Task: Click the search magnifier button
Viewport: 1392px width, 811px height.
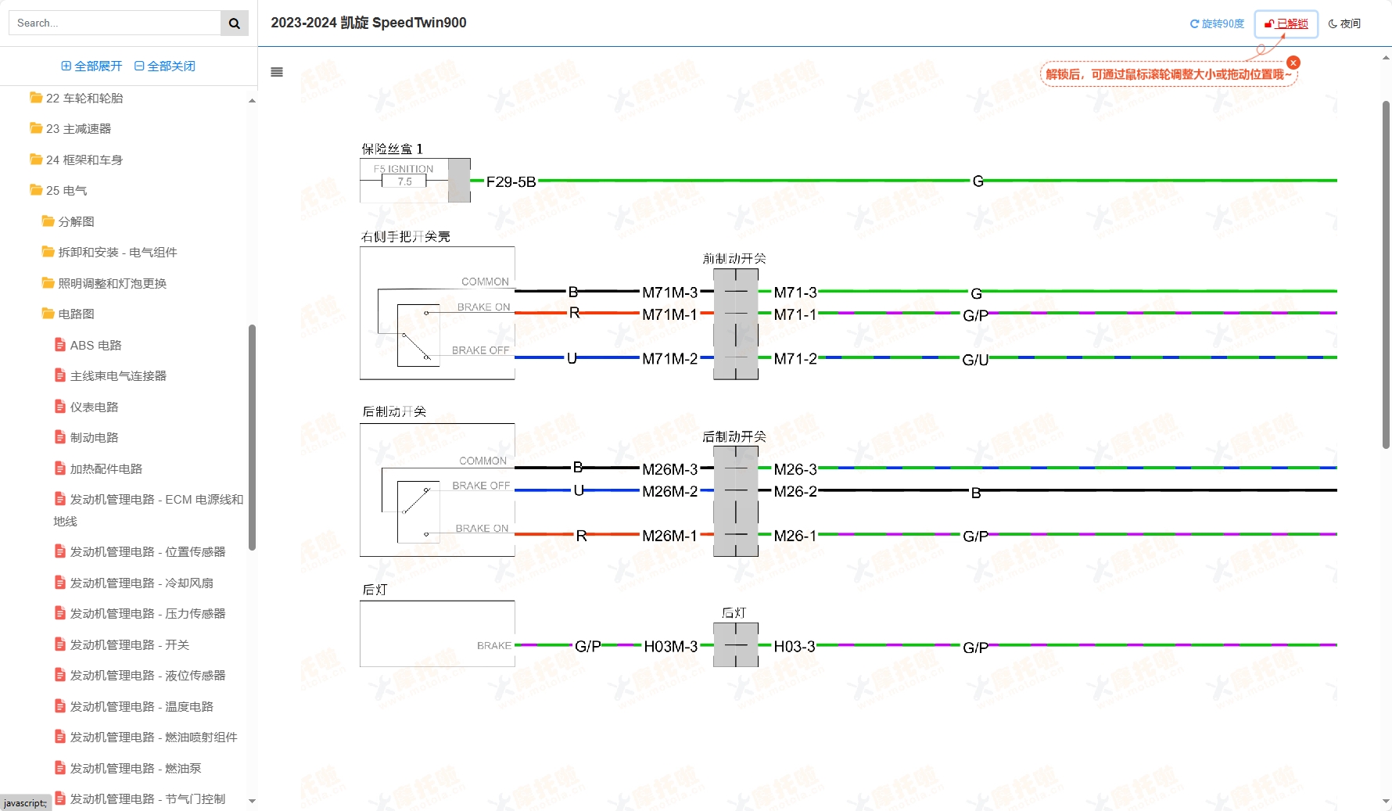Action: point(234,23)
